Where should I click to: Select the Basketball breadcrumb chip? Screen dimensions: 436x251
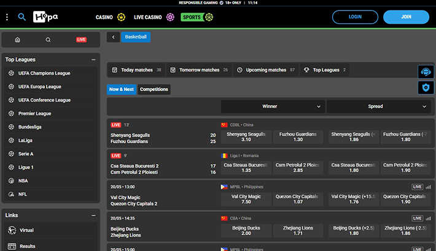click(136, 37)
